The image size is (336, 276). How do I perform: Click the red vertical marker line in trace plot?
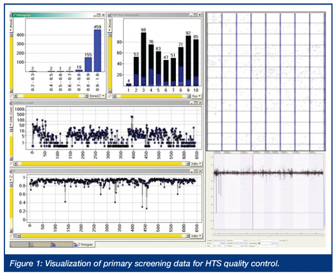click(254, 196)
